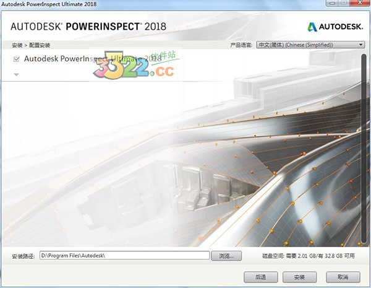Screen dimensions: 371x288
Task: Click the disk space requirement text
Action: point(309,256)
